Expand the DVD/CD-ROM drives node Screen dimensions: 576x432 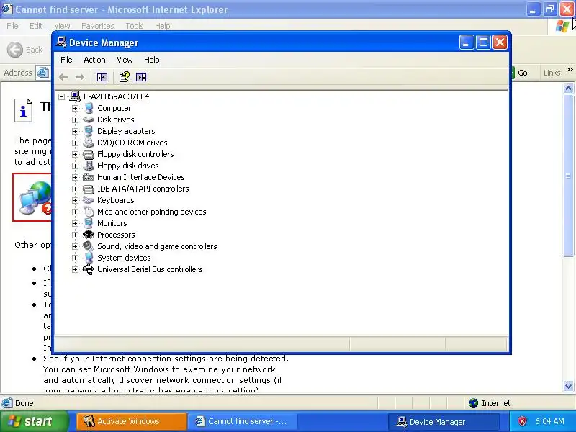click(76, 143)
